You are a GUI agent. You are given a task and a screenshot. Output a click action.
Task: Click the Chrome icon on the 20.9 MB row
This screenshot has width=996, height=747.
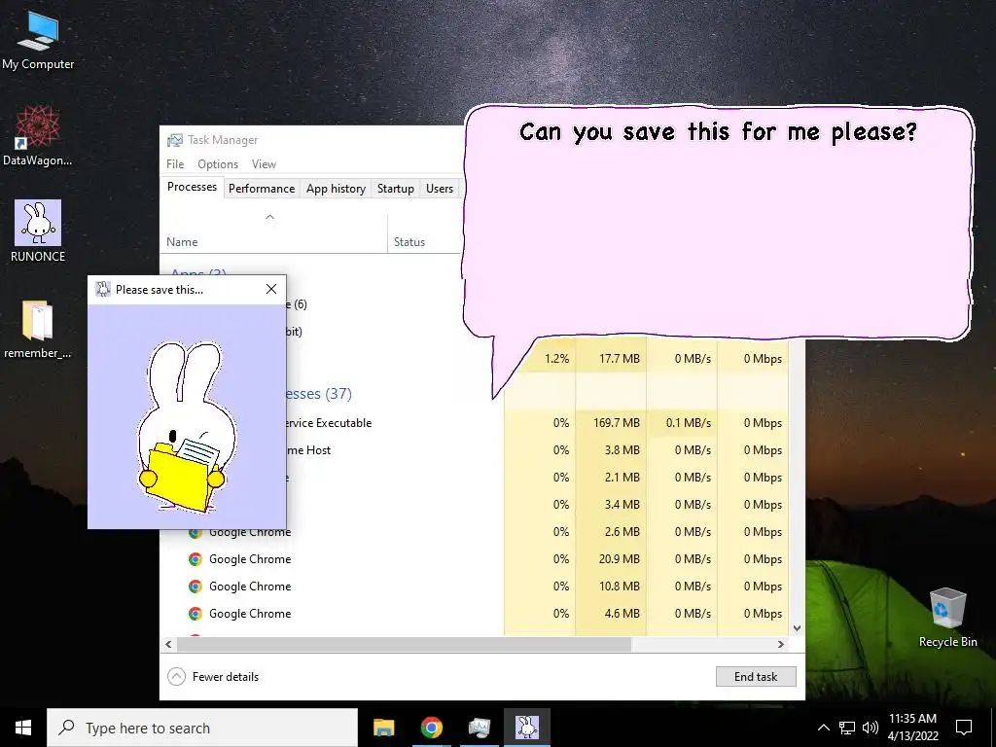195,559
